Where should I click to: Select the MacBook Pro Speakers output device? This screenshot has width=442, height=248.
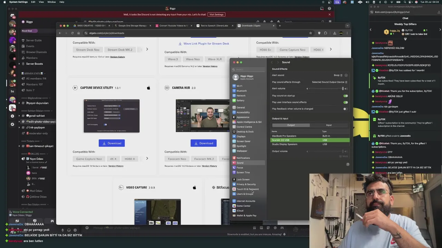(310, 136)
